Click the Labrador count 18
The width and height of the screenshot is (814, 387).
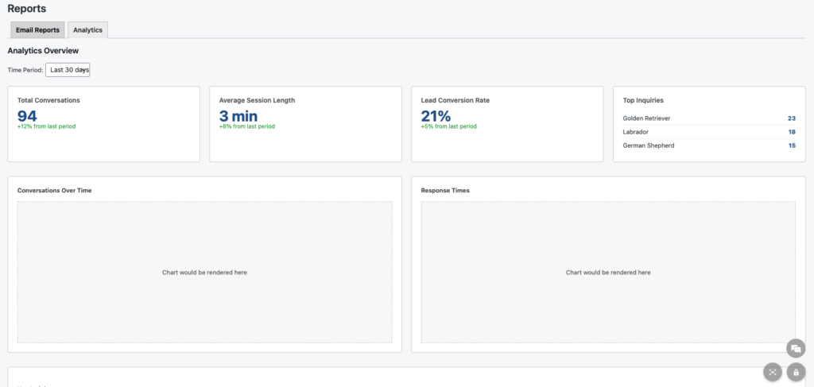(x=791, y=132)
